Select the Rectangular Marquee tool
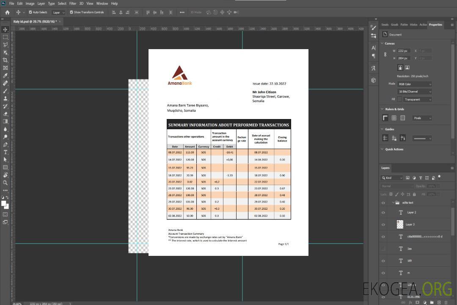 (6, 37)
